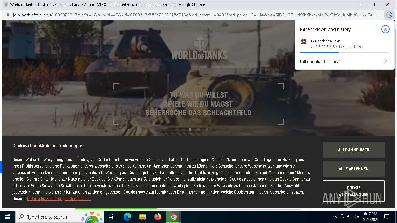
Task: Click the download progress bar
Action: (344, 53)
